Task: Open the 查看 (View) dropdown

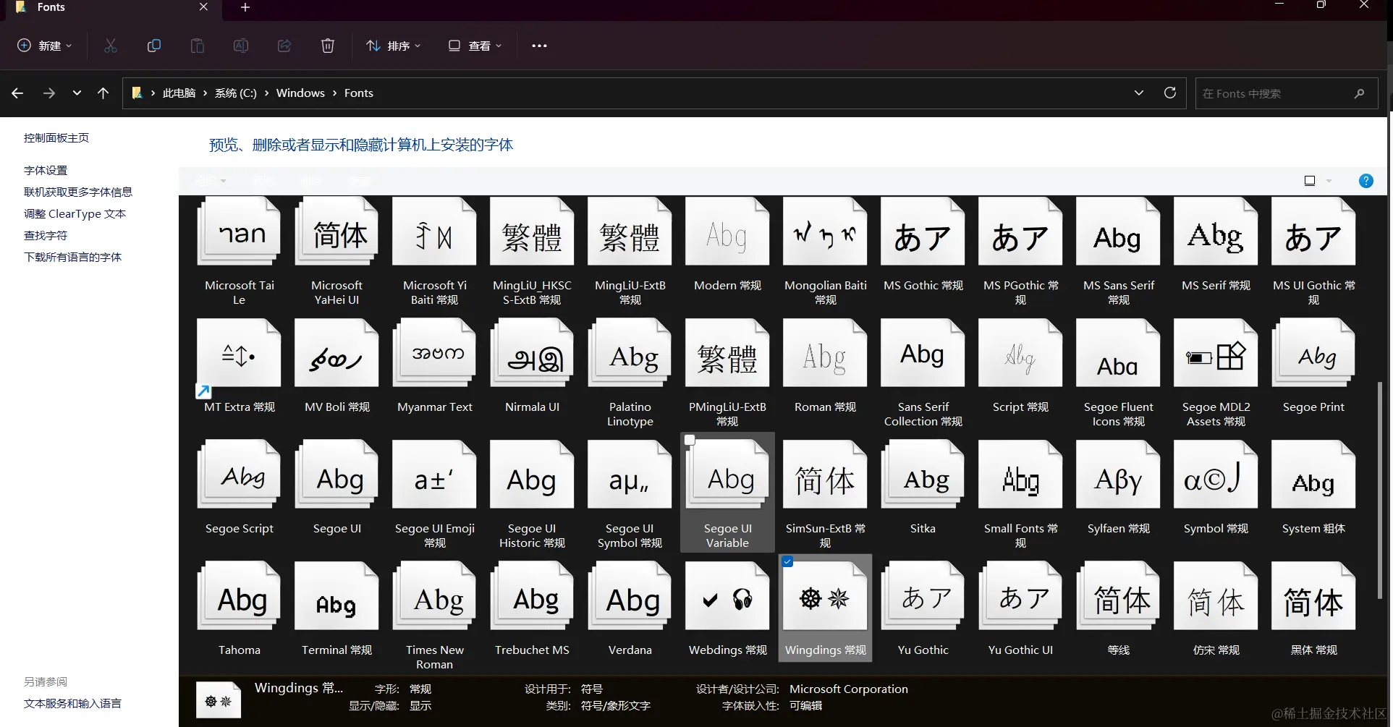Action: coord(475,46)
